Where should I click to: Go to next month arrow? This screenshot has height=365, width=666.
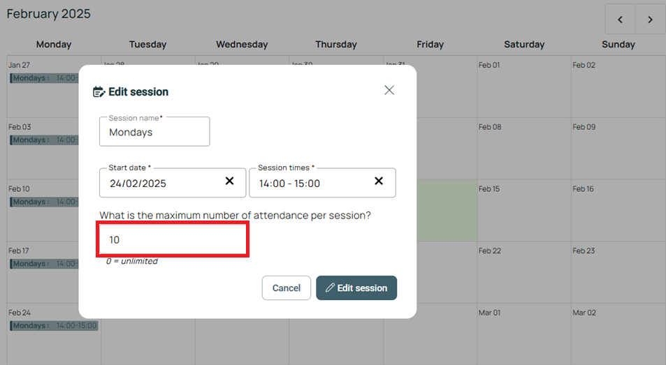point(650,20)
